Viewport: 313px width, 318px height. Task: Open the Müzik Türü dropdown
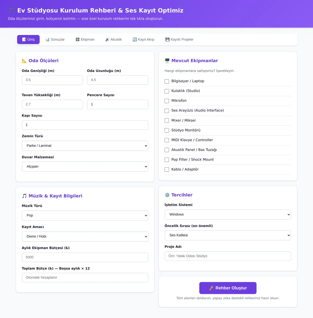pyautogui.click(x=85, y=215)
